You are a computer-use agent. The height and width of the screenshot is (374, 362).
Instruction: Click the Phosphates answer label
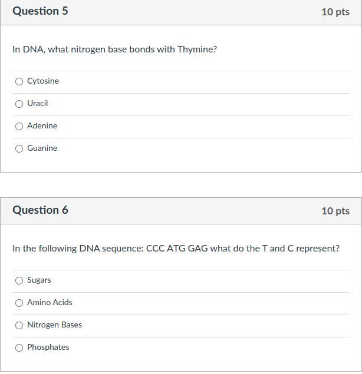[48, 347]
